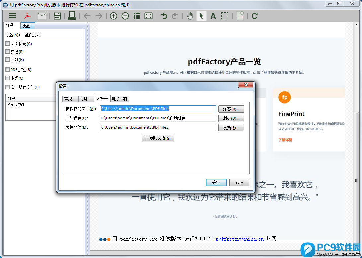The image size is (362, 258).
Task: Click the scroll up arrow of preview
Action: [357, 25]
